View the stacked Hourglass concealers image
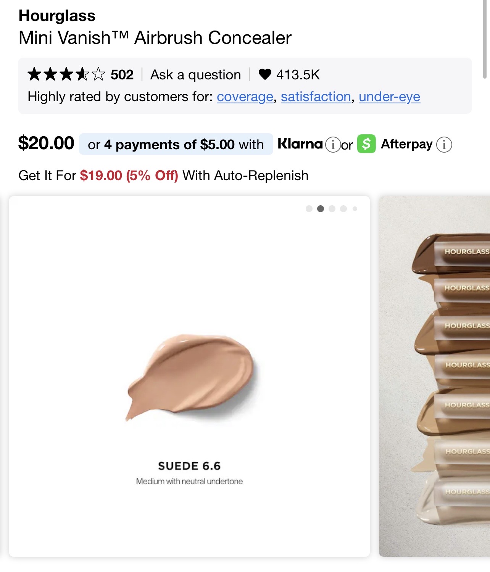 [x=435, y=376]
